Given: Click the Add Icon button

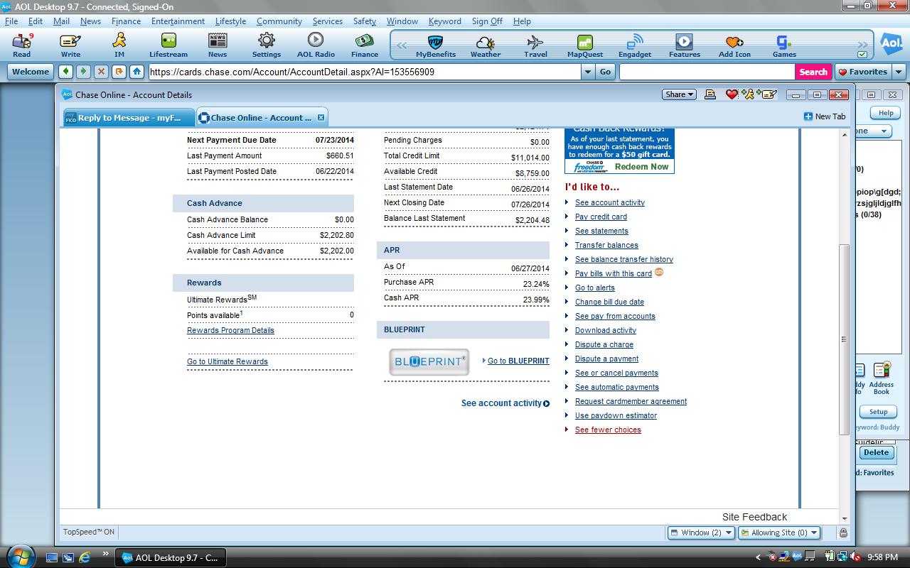Looking at the screenshot, I should (x=734, y=45).
